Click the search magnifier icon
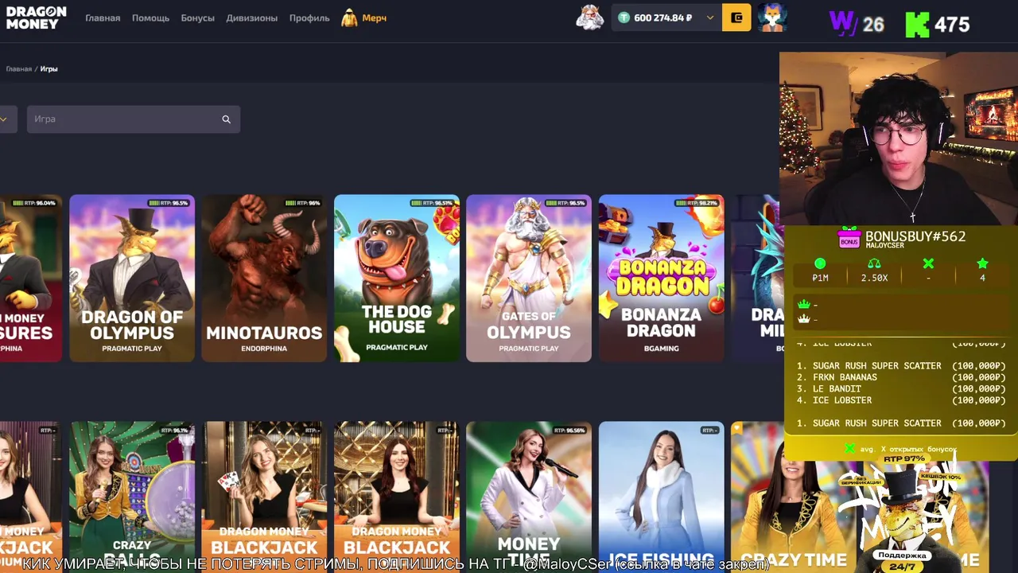 click(226, 119)
